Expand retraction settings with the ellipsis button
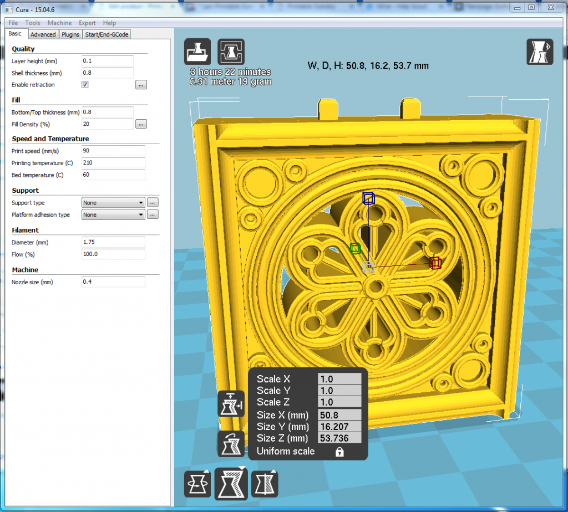The image size is (568, 512). point(141,84)
